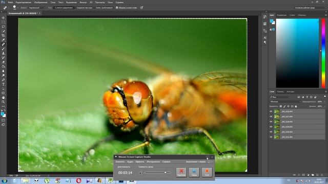328x184 pixels.
Task: Click the pixel layers filter icon
Action: pos(298,97)
